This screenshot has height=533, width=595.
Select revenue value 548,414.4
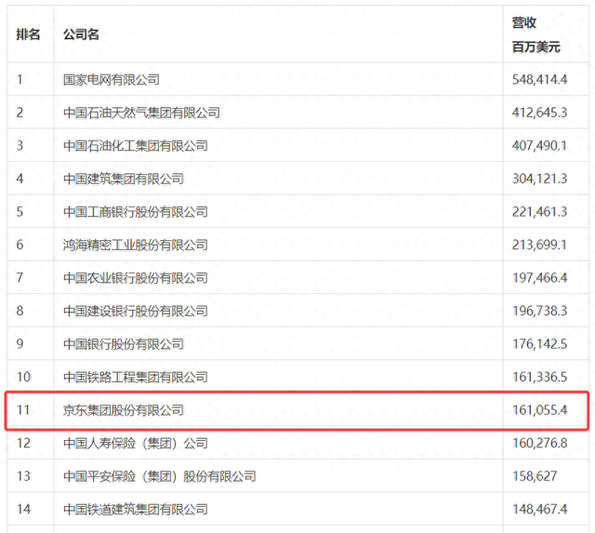pos(539,79)
